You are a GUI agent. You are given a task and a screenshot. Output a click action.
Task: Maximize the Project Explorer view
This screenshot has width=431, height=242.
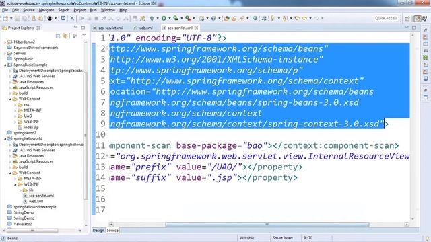(83, 27)
